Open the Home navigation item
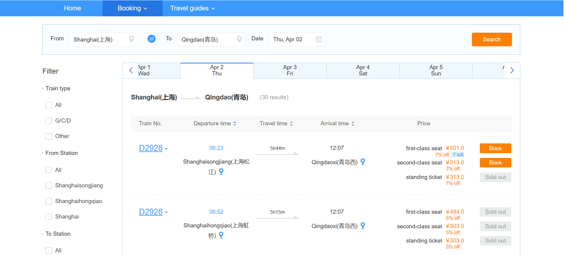The image size is (564, 255). (72, 8)
